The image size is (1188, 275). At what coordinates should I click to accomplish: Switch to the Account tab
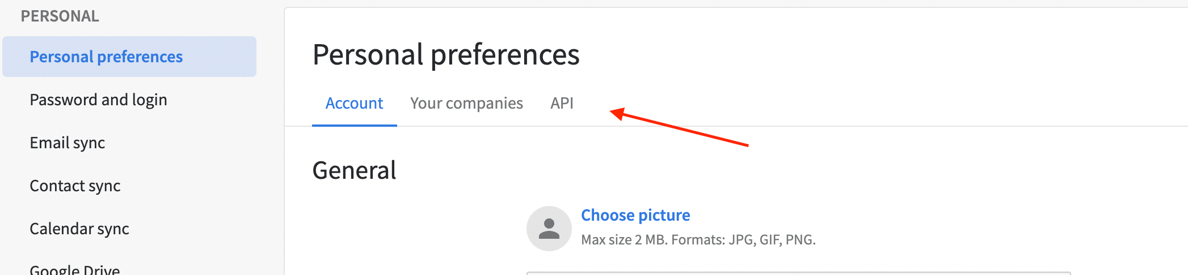[x=354, y=103]
